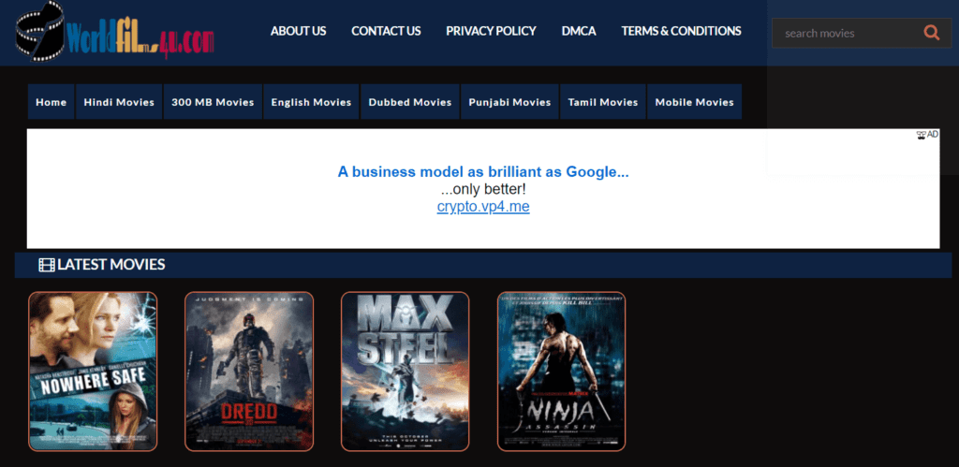Browse the Dubbed Movies category
The image size is (959, 467).
pos(410,102)
